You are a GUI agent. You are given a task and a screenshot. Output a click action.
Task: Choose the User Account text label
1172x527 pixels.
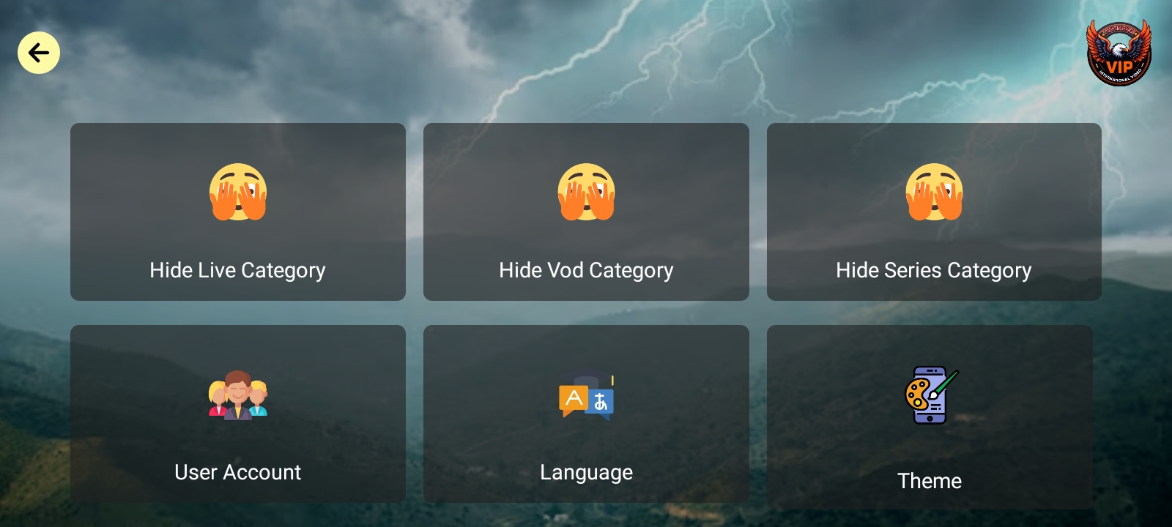238,472
